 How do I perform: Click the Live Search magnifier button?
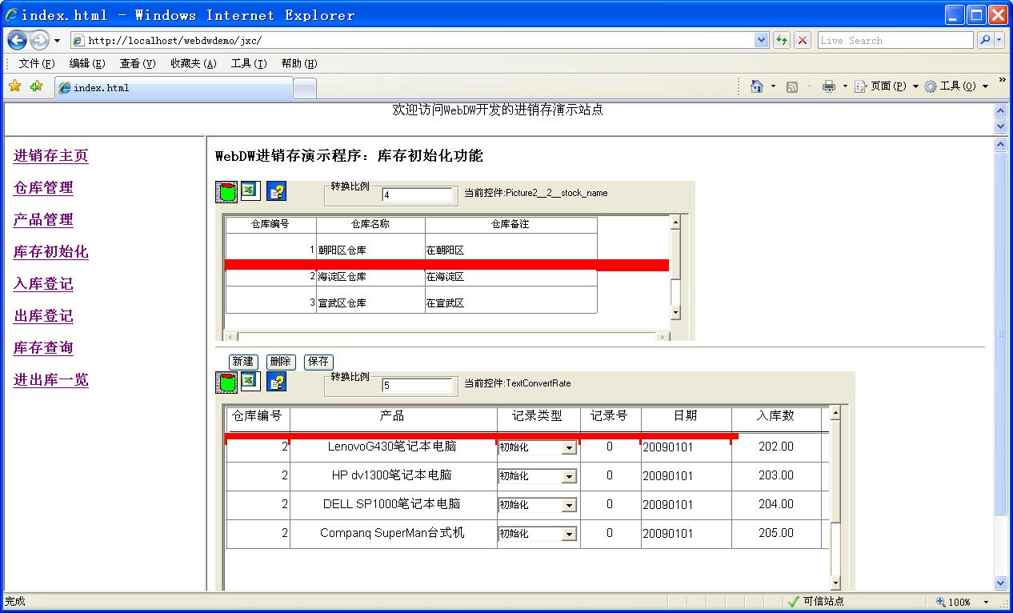(985, 40)
